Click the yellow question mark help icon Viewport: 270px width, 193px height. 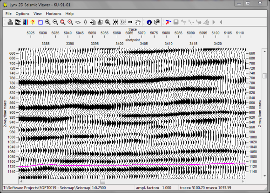[x=33, y=22]
